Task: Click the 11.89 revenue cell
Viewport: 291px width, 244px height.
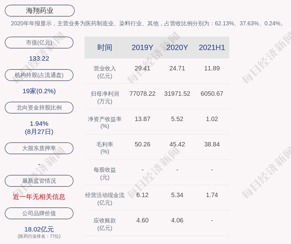Action: click(212, 68)
